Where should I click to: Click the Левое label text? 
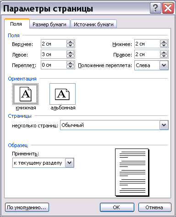point(20,55)
